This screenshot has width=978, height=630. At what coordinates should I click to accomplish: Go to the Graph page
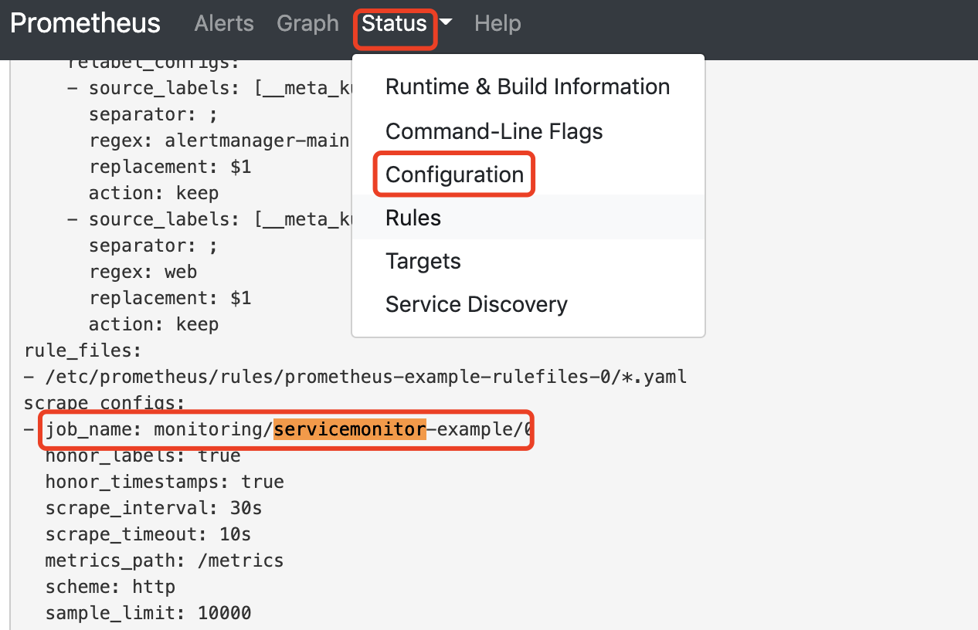coord(307,24)
